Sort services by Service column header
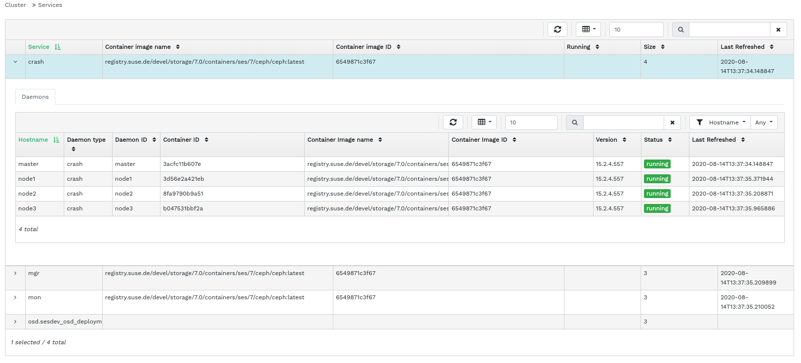The width and height of the screenshot is (801, 363). [39, 47]
